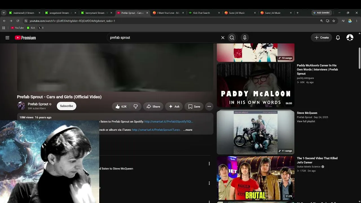
Task: Open the Steve McQueen album playlist thumbnail
Action: coord(256,132)
